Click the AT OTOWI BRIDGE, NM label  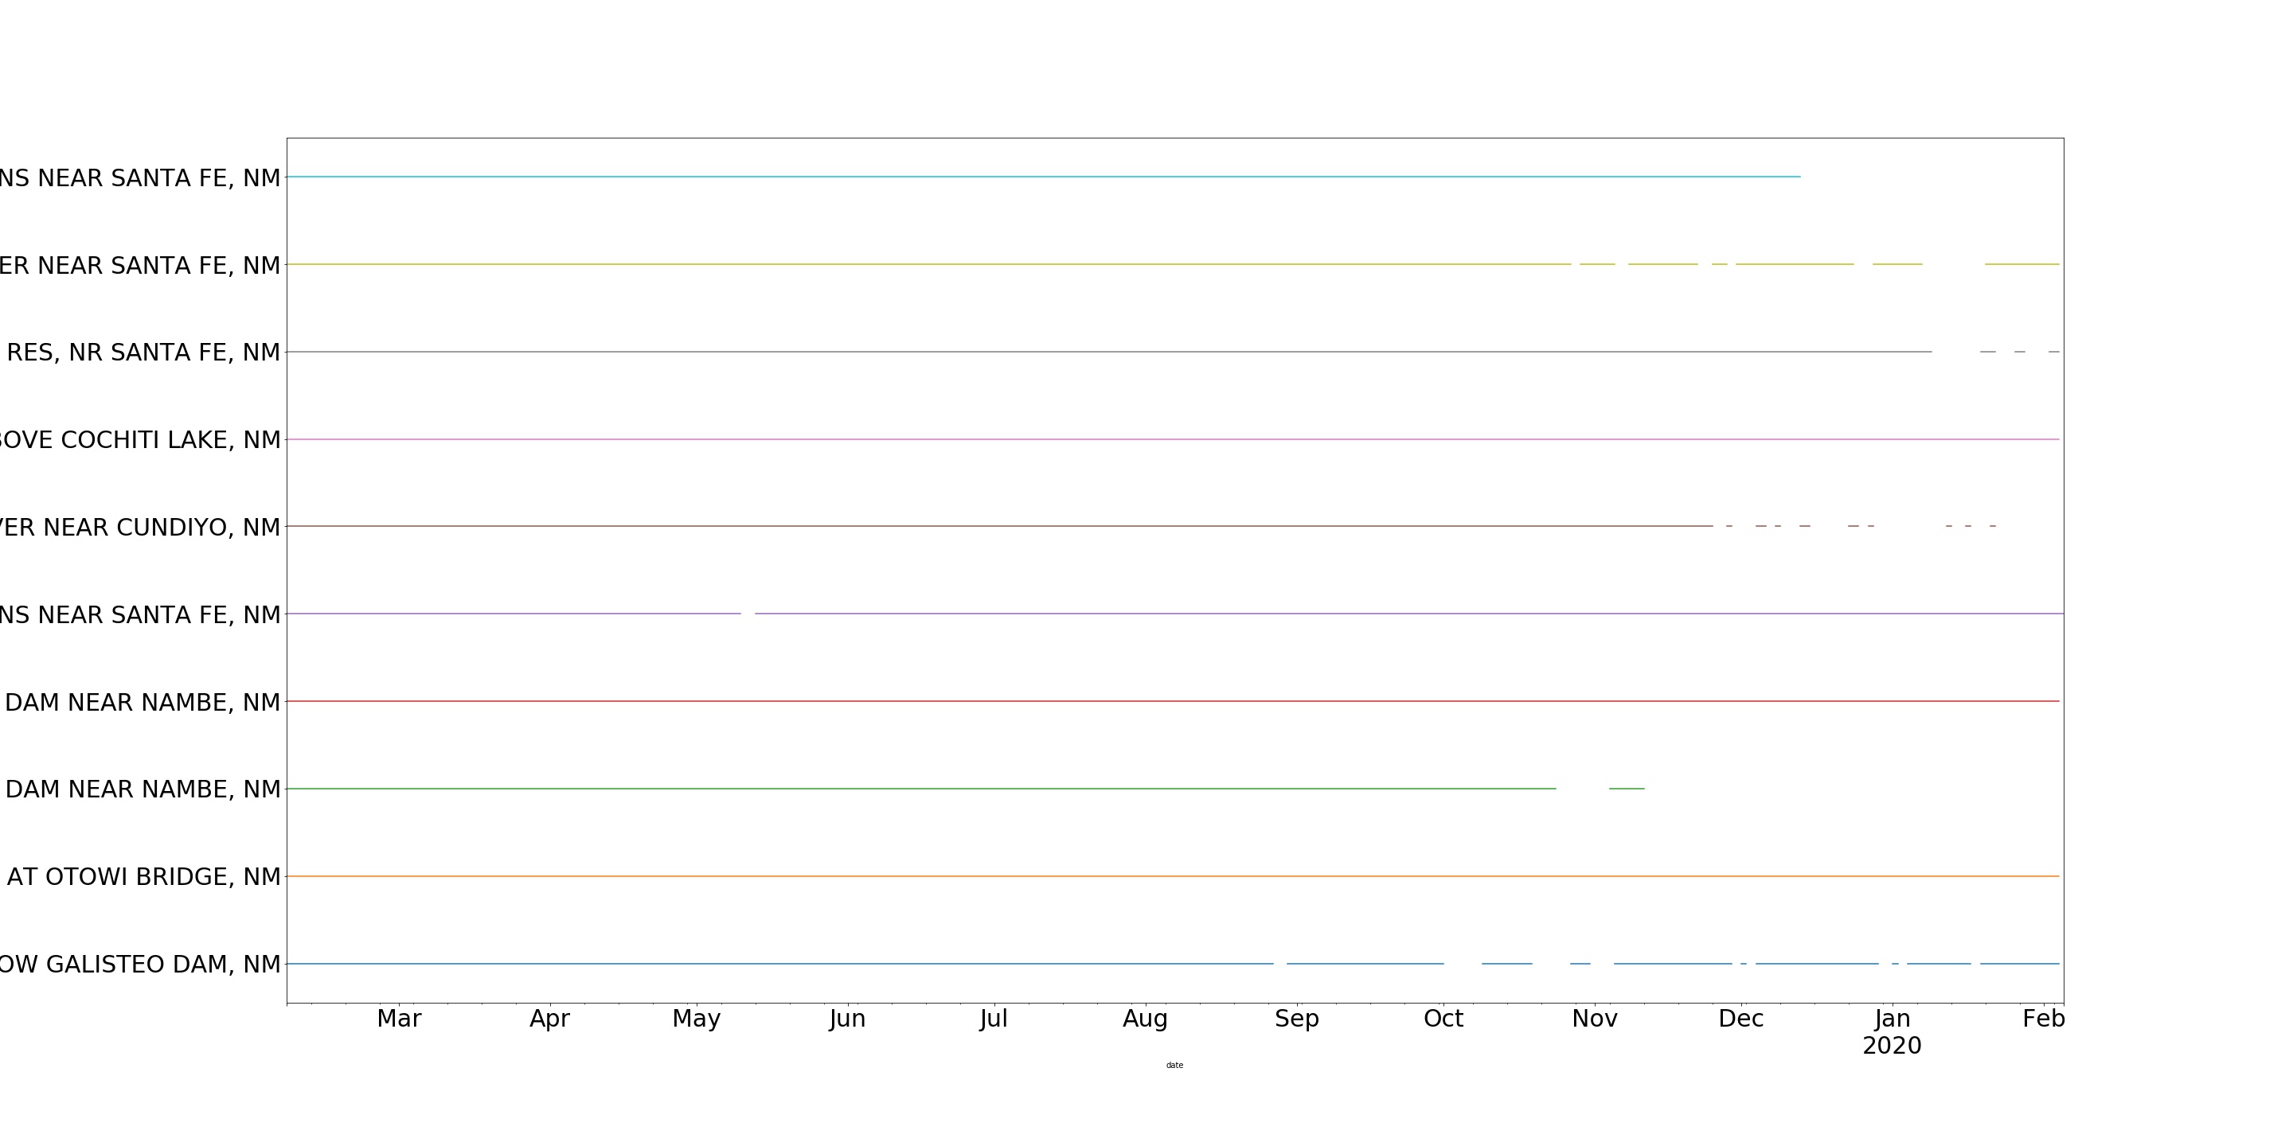click(x=143, y=877)
